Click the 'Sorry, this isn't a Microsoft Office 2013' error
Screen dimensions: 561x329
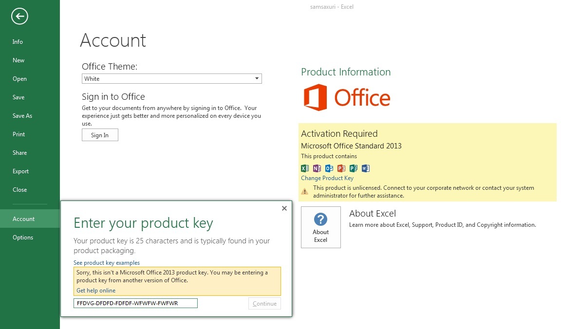pos(172,276)
